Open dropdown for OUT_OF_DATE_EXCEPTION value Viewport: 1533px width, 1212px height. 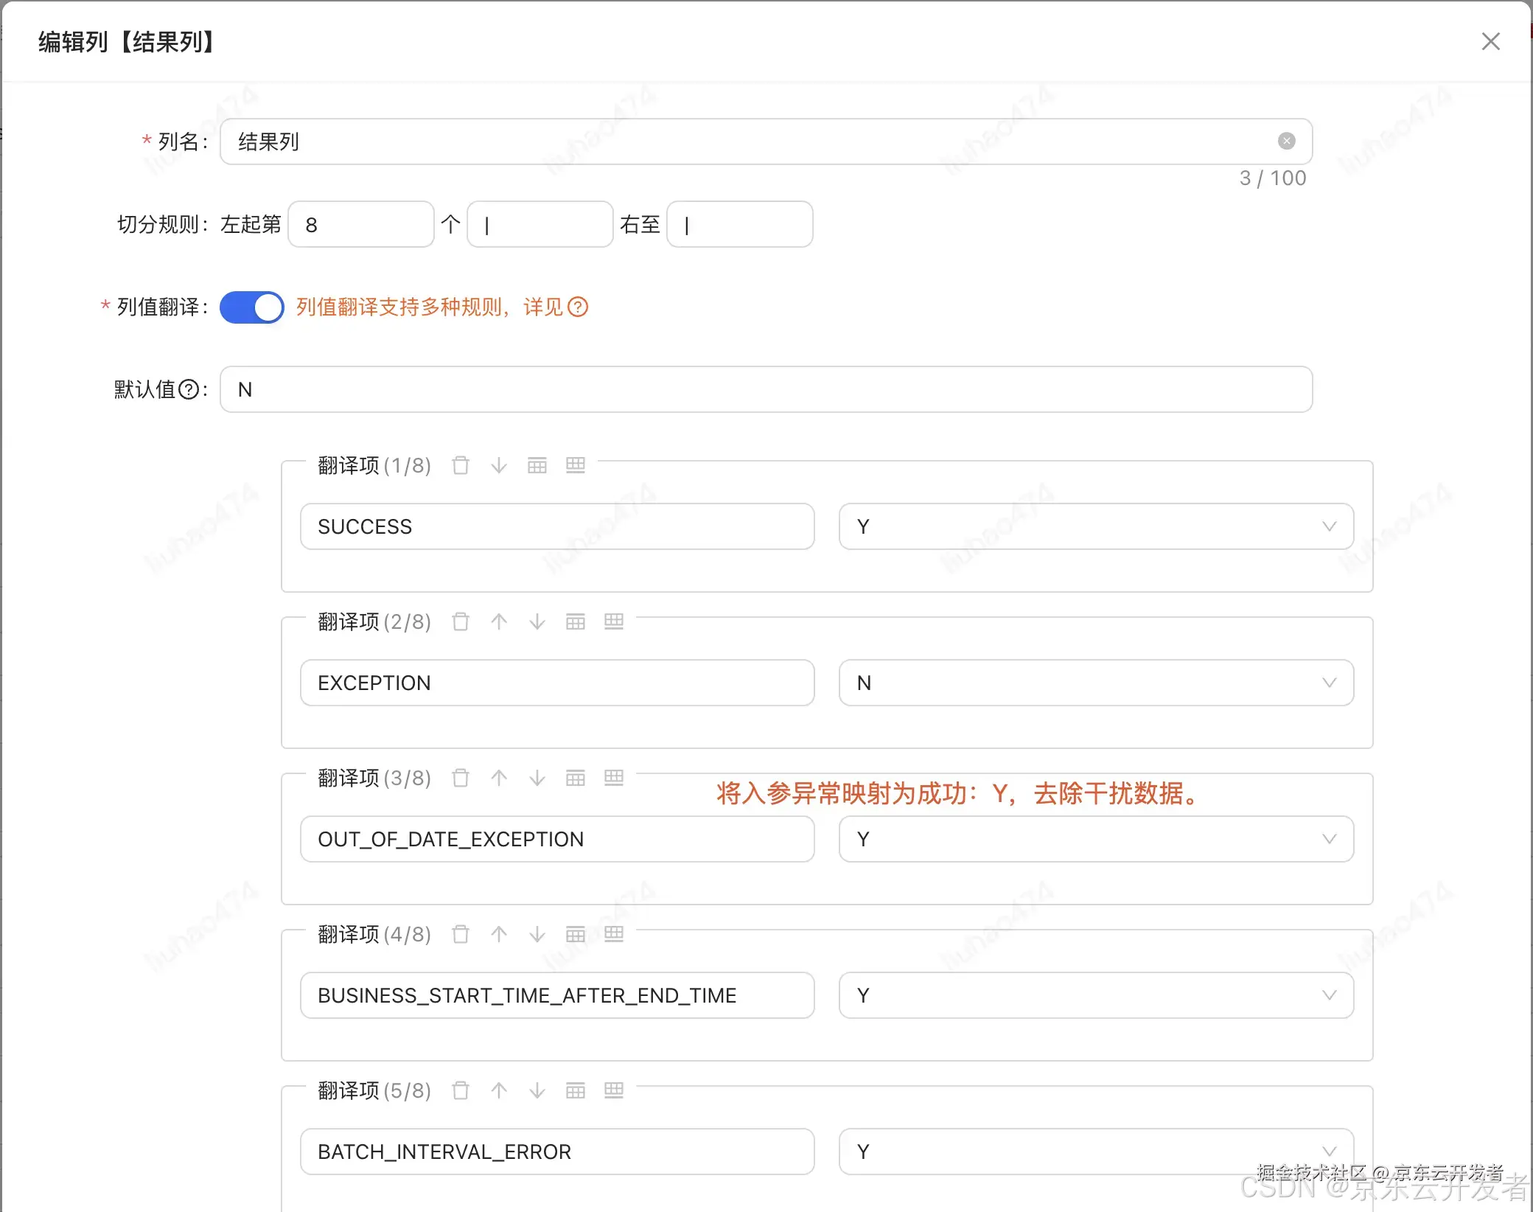1095,839
